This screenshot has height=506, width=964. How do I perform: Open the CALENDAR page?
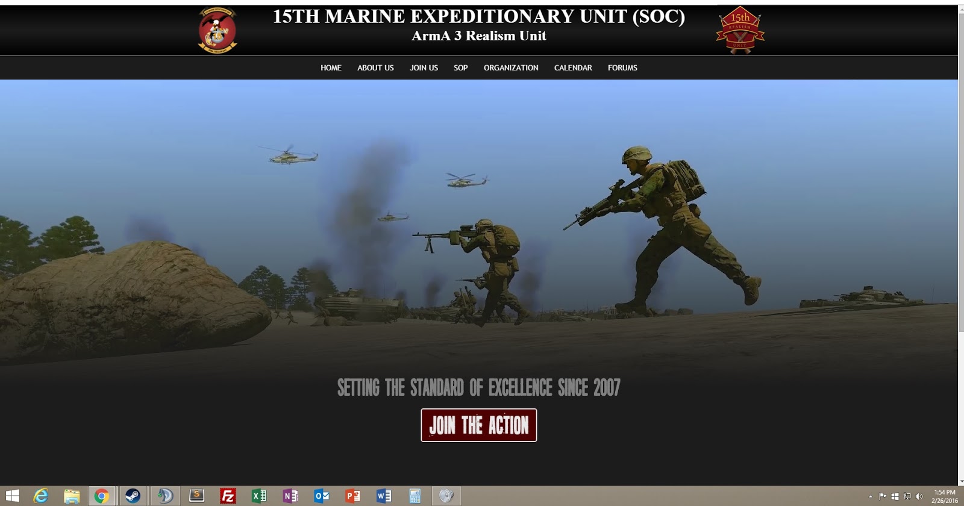573,68
